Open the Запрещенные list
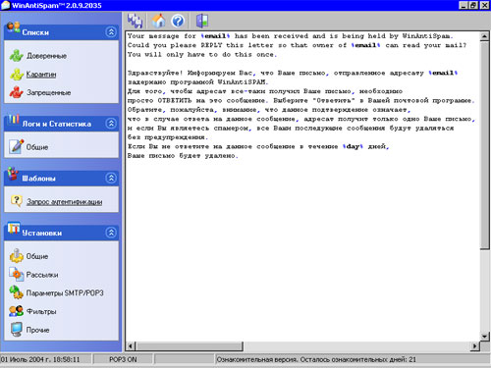 tap(49, 93)
